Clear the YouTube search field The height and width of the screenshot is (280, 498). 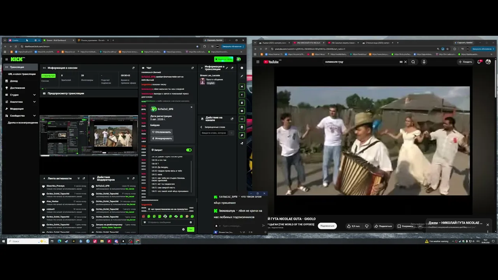pos(405,62)
